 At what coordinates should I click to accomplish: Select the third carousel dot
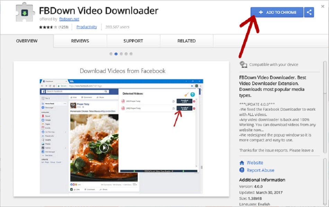point(121,54)
